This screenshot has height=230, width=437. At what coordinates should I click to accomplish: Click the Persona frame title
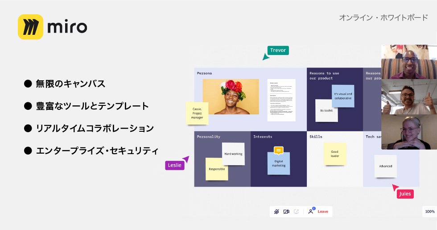pos(204,73)
